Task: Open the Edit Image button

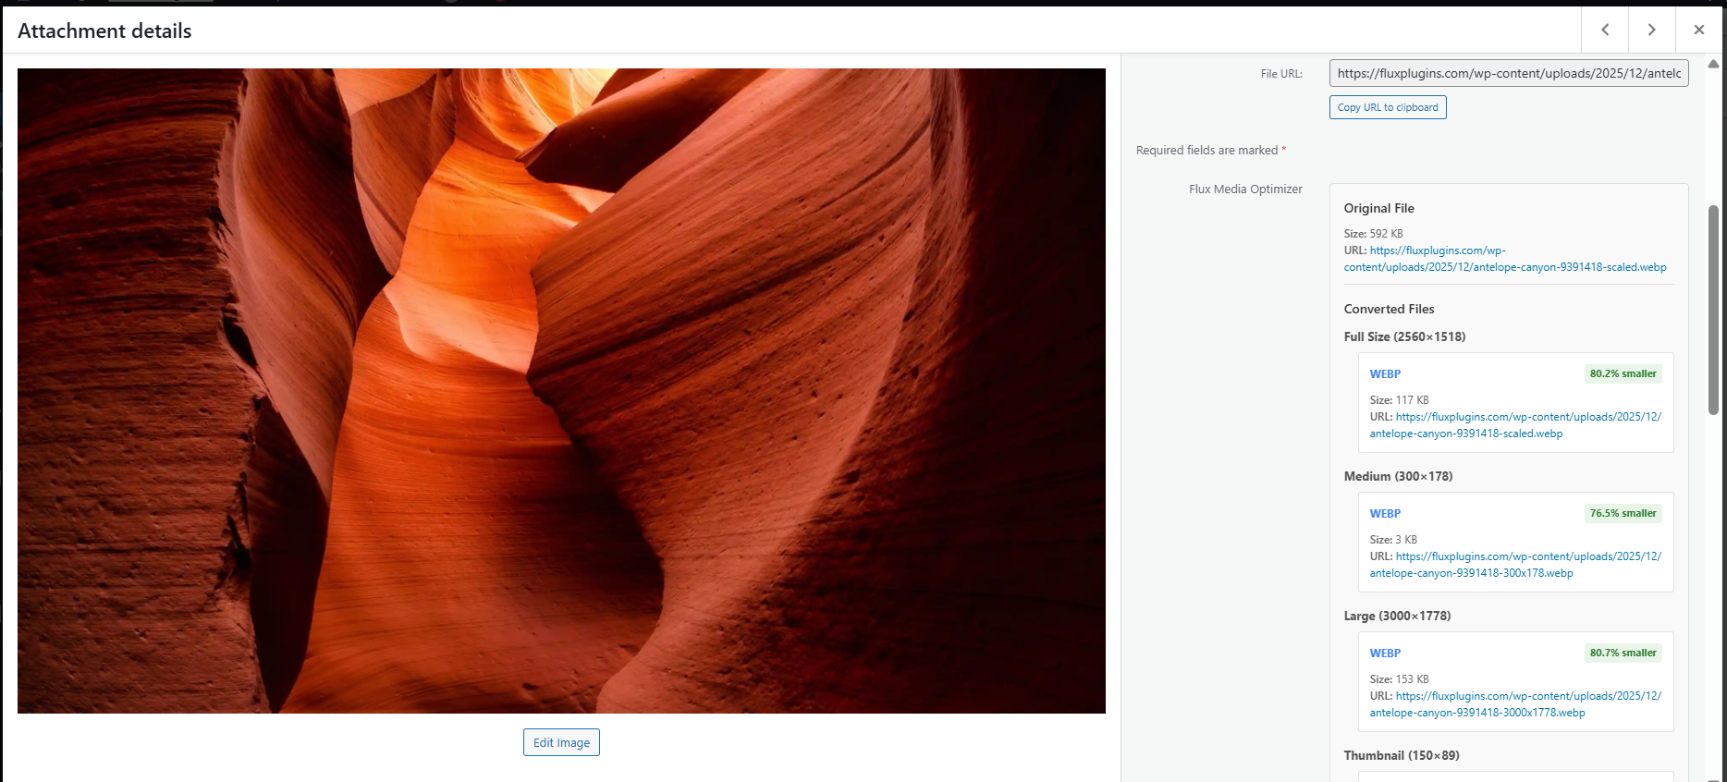Action: click(x=561, y=742)
